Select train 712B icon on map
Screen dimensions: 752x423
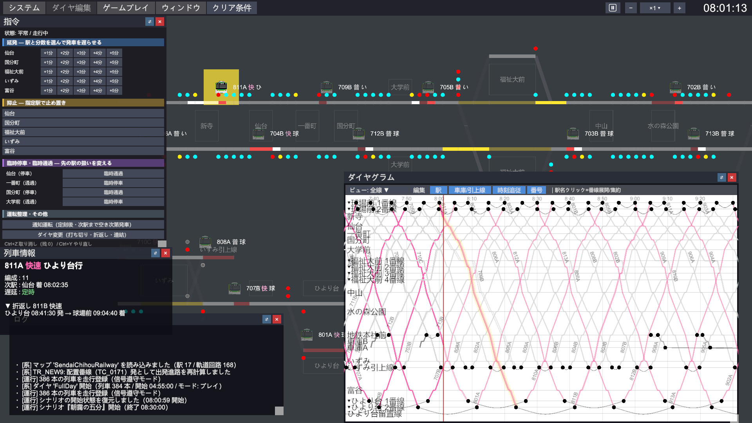359,133
